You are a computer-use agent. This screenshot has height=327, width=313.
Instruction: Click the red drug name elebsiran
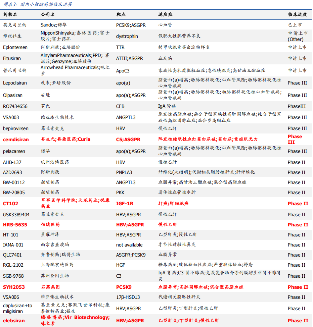pyautogui.click(x=14, y=321)
